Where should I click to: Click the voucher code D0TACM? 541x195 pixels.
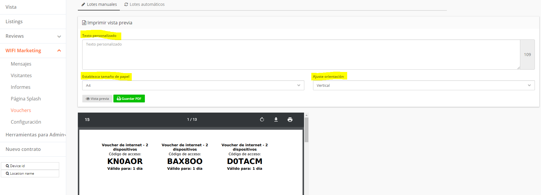[x=245, y=161]
